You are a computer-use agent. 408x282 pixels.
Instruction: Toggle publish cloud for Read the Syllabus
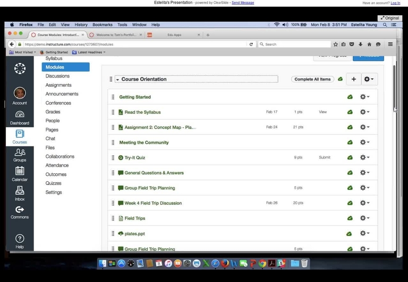pyautogui.click(x=350, y=112)
